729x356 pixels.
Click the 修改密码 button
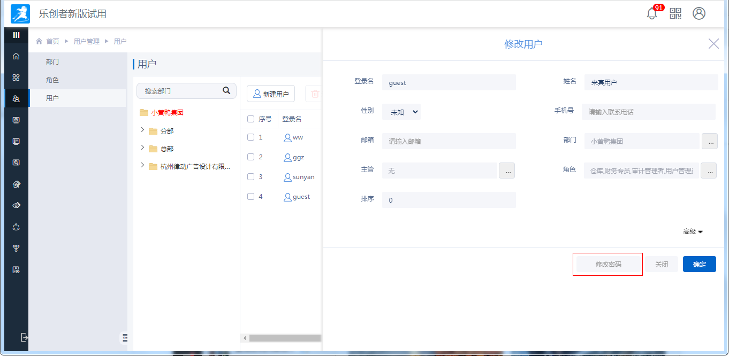tap(608, 265)
